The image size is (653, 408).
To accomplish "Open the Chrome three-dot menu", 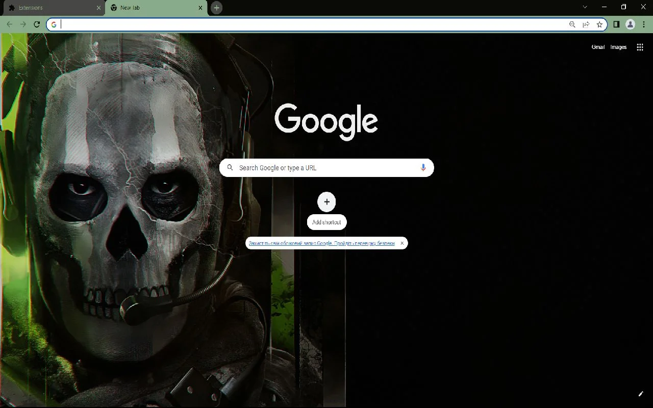I will tap(645, 24).
